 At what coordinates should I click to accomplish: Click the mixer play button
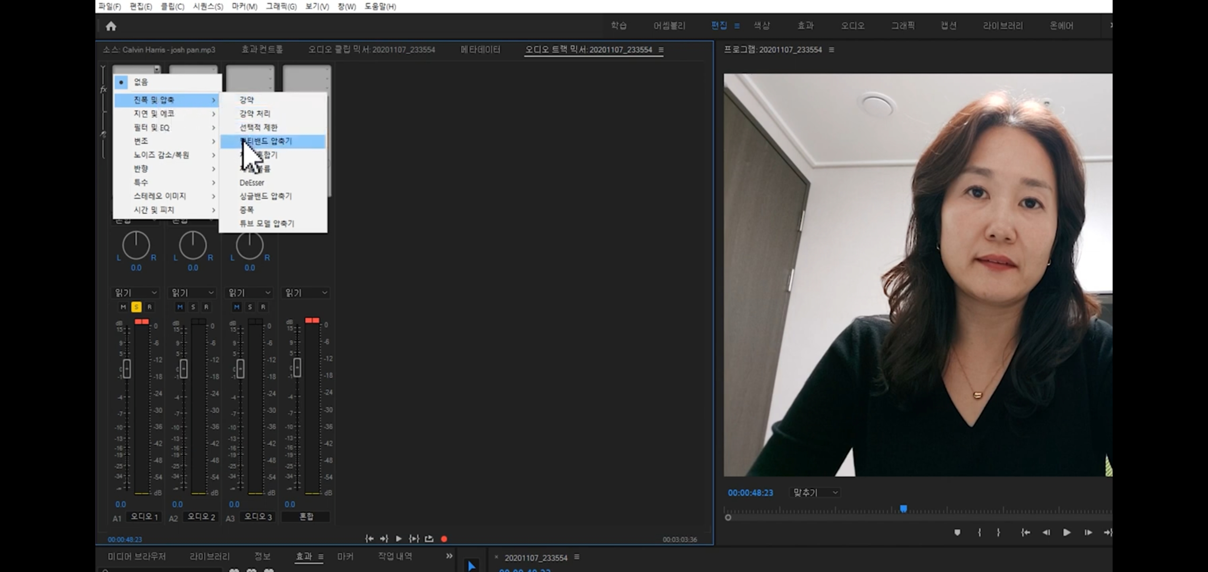tap(399, 539)
